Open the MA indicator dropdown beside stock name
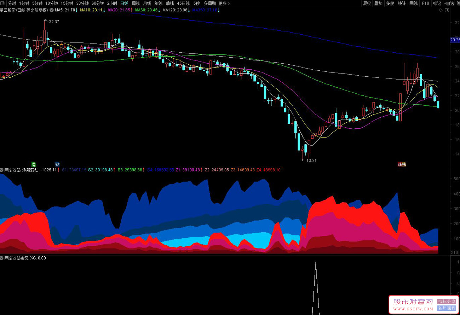The width and height of the screenshot is (460, 315). click(x=52, y=10)
